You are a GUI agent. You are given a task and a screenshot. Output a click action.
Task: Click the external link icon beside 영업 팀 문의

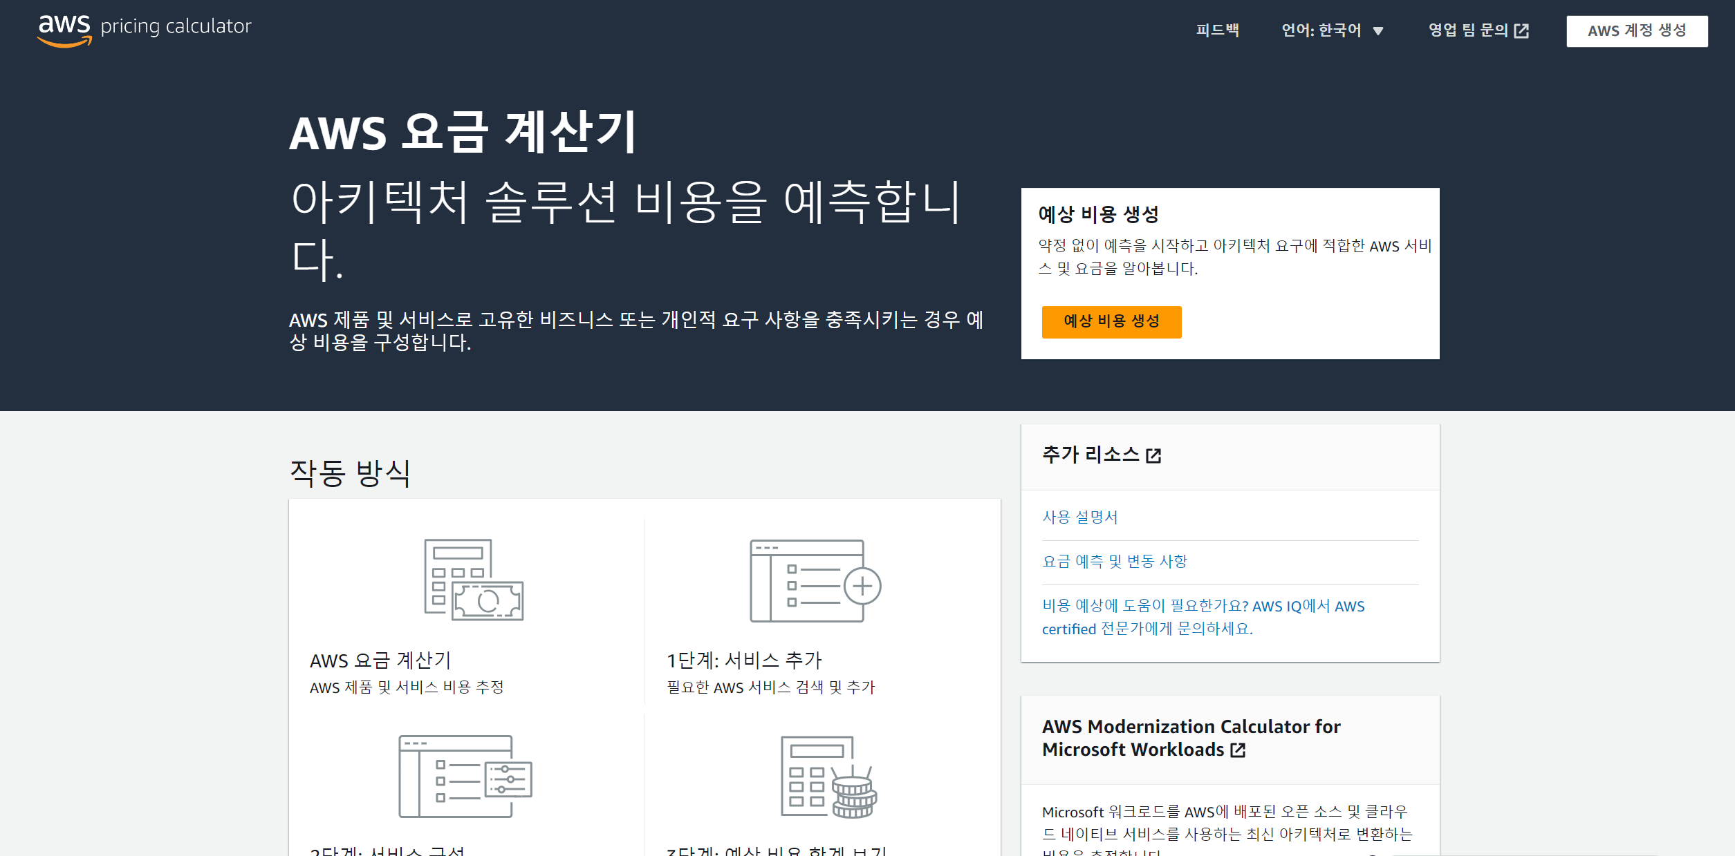(x=1521, y=31)
